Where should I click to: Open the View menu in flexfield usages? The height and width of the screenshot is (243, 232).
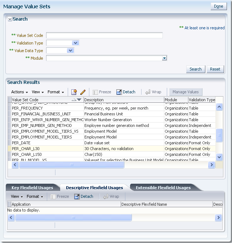coord(17,196)
